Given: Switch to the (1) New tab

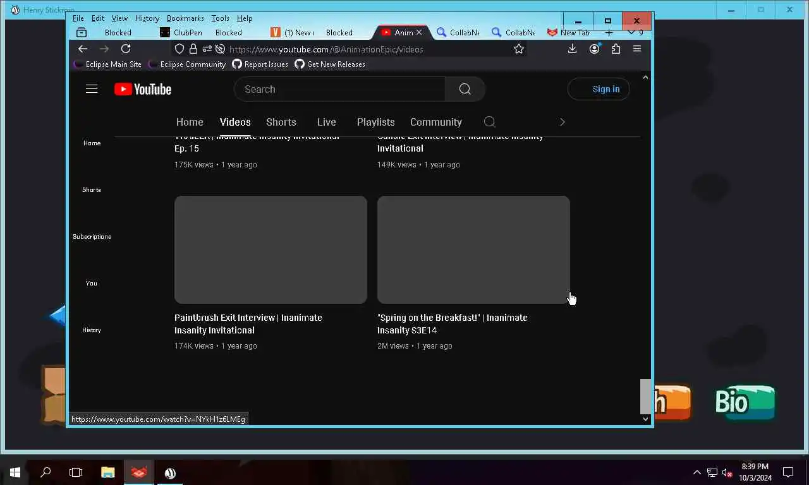Looking at the screenshot, I should [x=293, y=32].
